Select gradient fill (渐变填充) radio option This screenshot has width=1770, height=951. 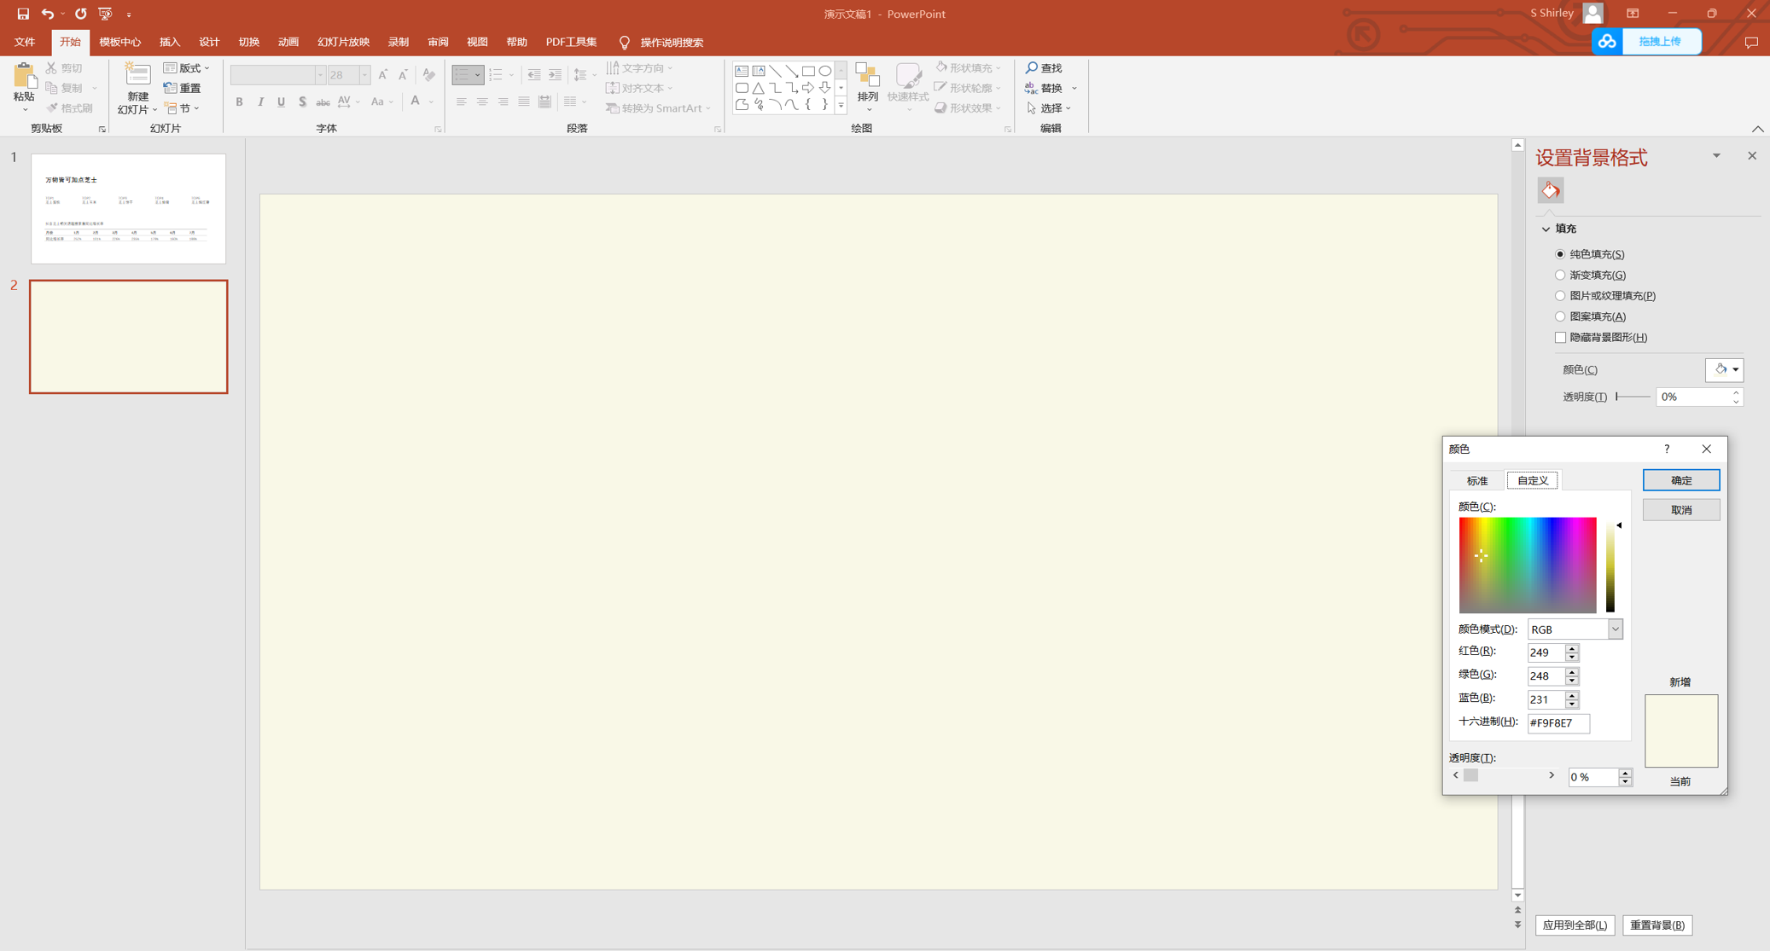coord(1560,275)
